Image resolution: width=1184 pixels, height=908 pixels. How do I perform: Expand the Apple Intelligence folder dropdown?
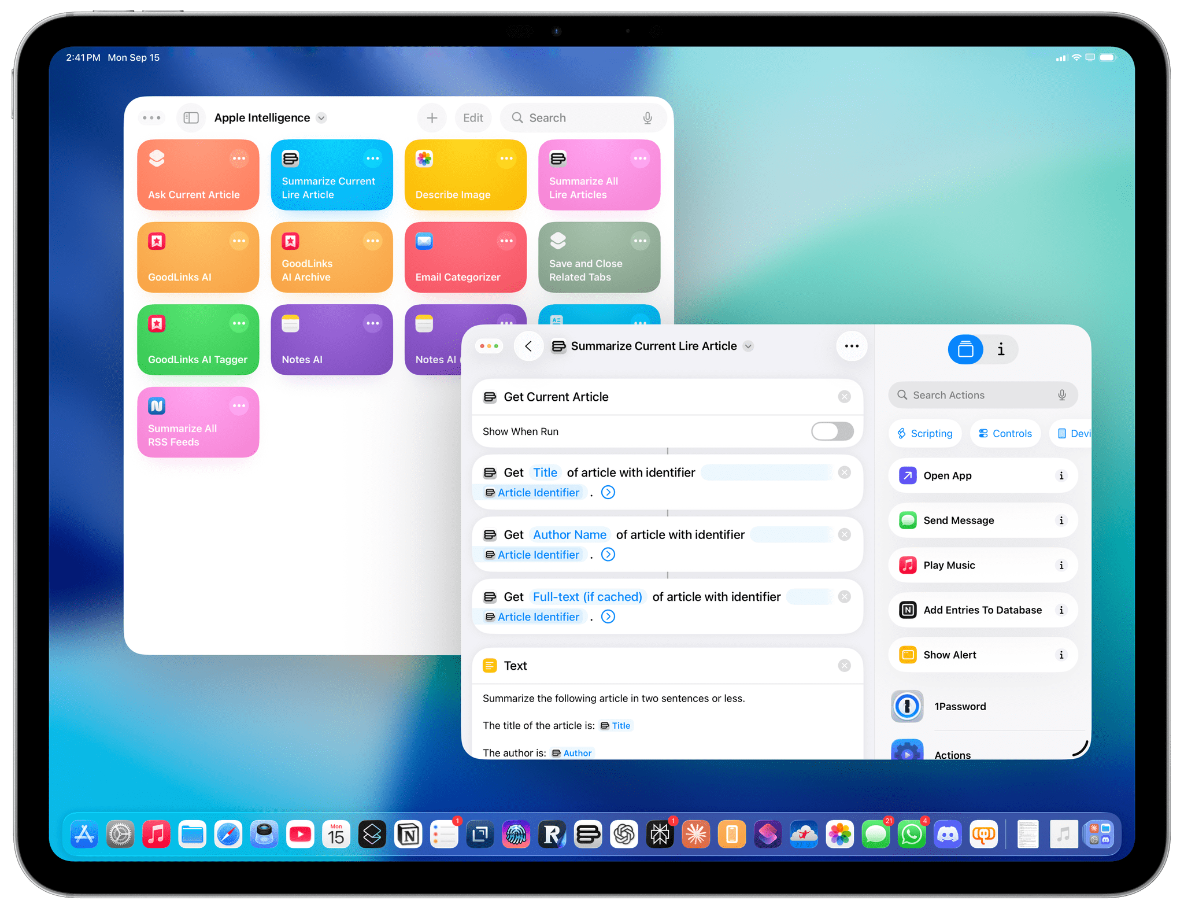[x=322, y=118]
